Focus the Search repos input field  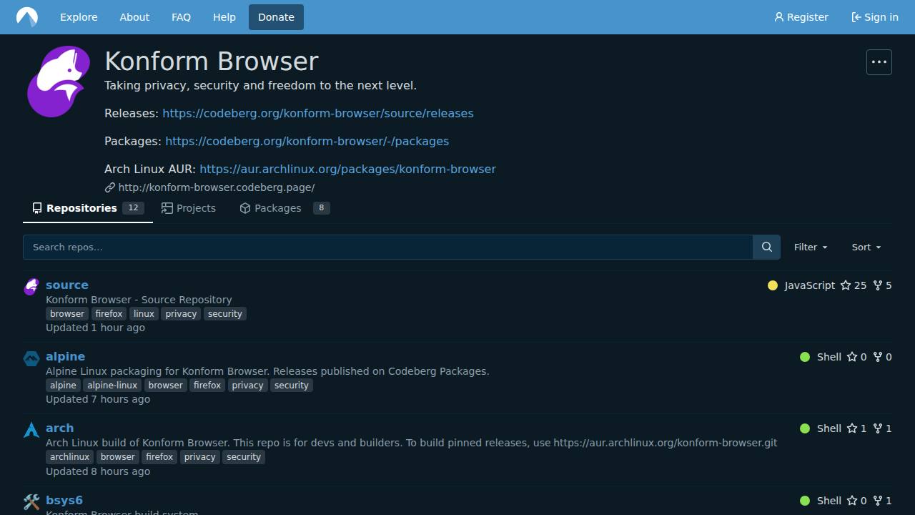click(388, 247)
